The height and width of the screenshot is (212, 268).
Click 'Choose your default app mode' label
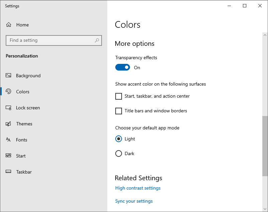[x=147, y=128]
